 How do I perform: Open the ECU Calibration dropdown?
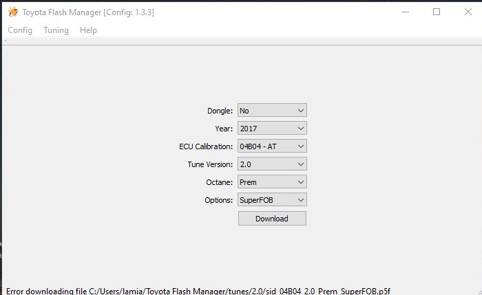(x=272, y=146)
